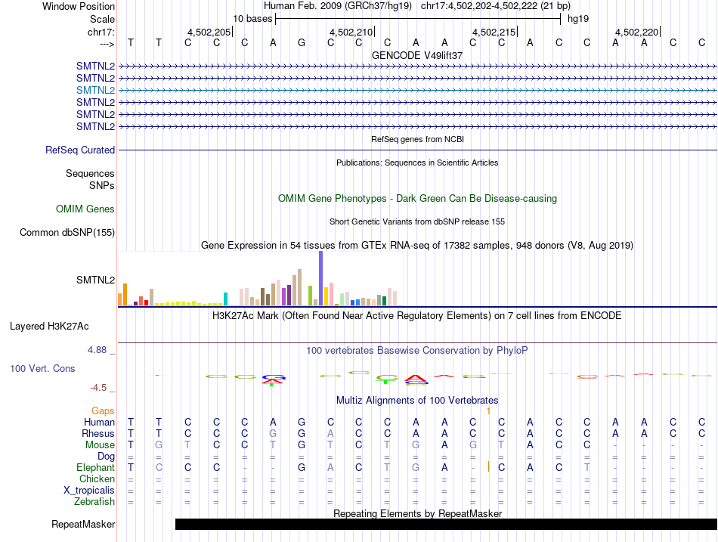Open the RefSeq Curated track label
Viewport: 718px width, 542px height.
pos(80,150)
